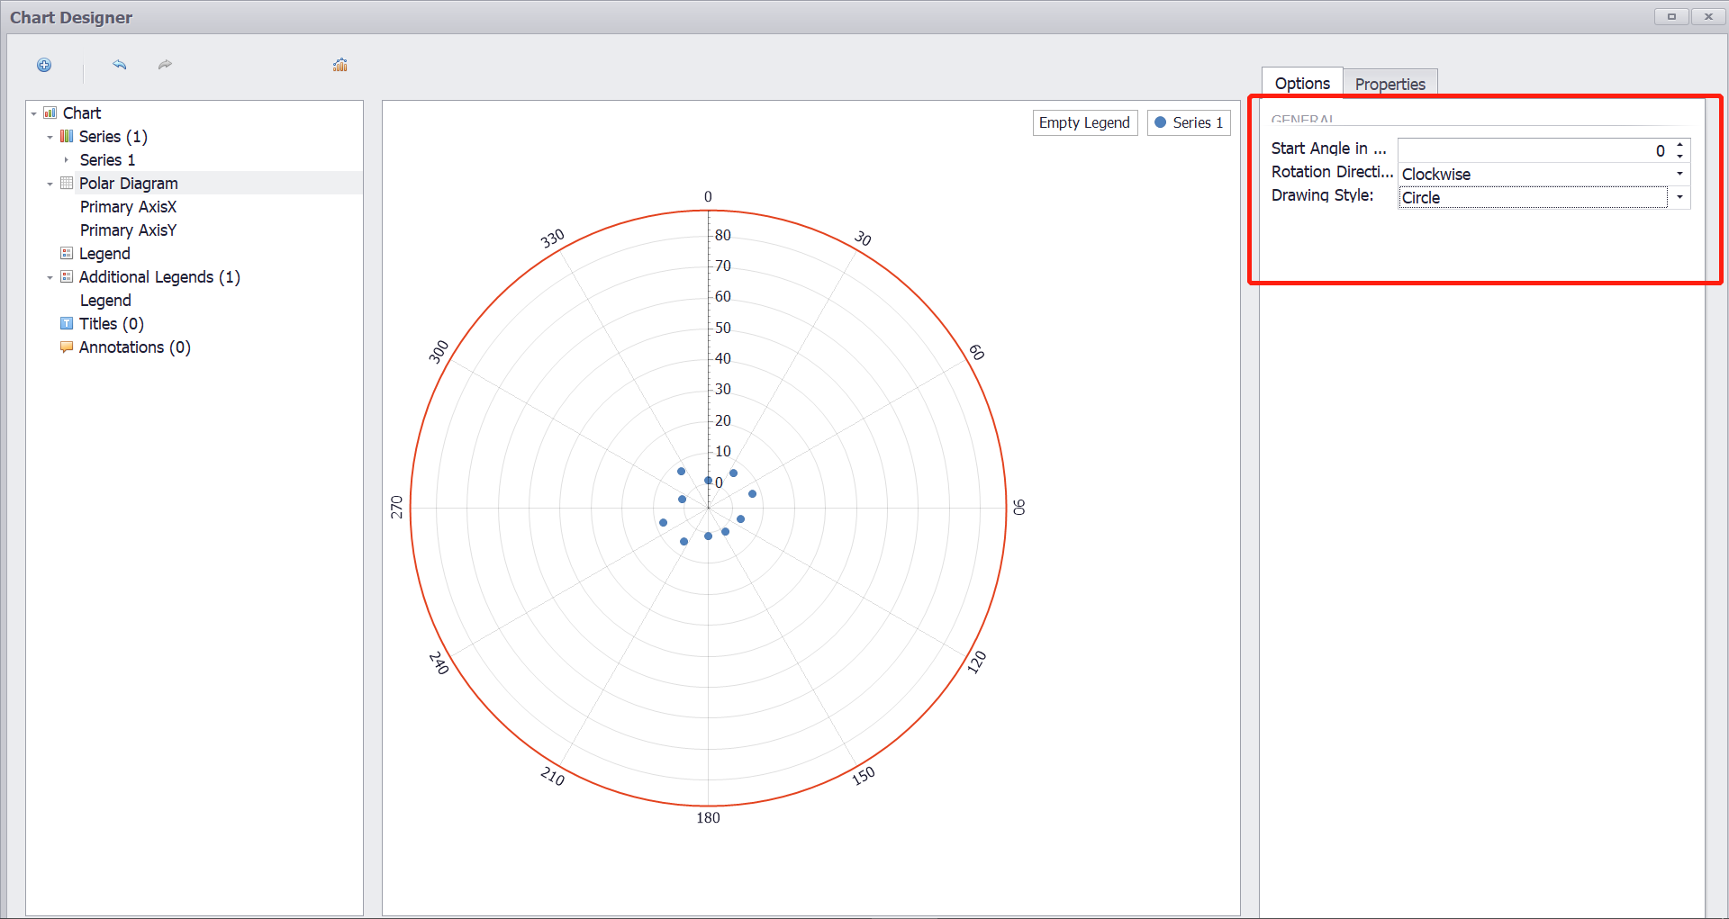Select Primary AxisX in tree
This screenshot has height=919, width=1729.
(x=128, y=206)
